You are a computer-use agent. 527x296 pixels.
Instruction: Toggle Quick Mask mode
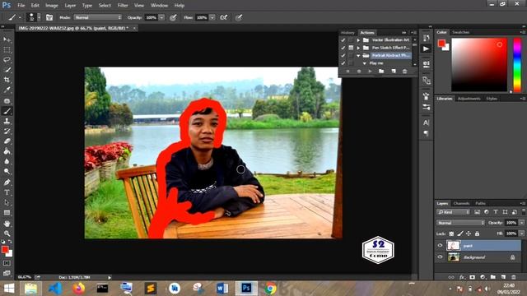point(7,263)
